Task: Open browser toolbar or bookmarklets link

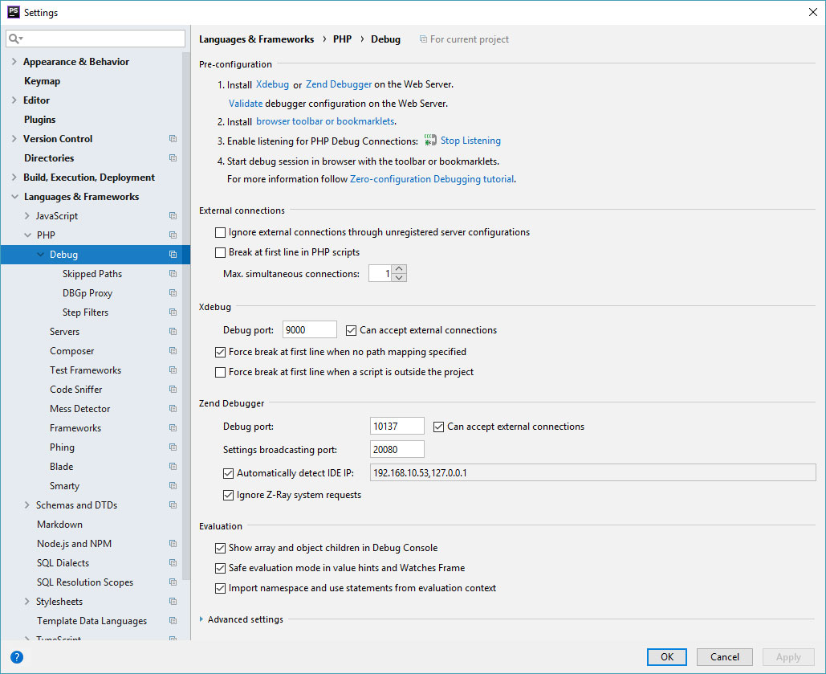Action: tap(325, 121)
